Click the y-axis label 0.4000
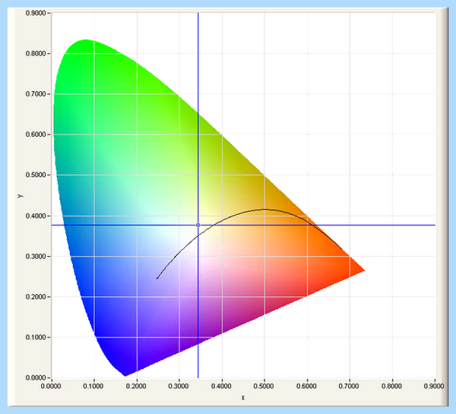The width and height of the screenshot is (456, 414). coord(36,216)
